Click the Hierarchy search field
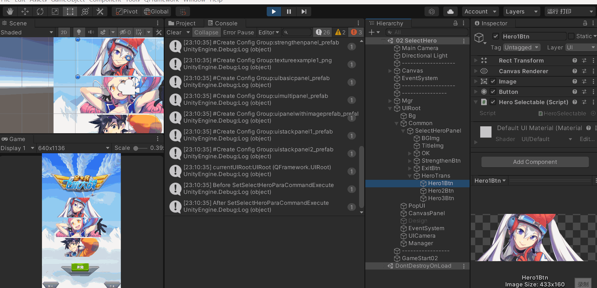The image size is (597, 288). click(x=427, y=33)
